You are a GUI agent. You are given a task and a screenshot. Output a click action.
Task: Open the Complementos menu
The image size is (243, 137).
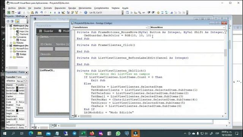(x=101, y=8)
